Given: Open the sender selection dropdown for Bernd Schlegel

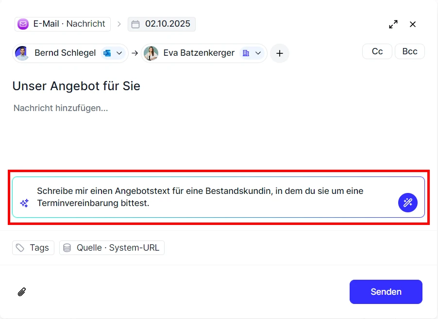Looking at the screenshot, I should (119, 53).
